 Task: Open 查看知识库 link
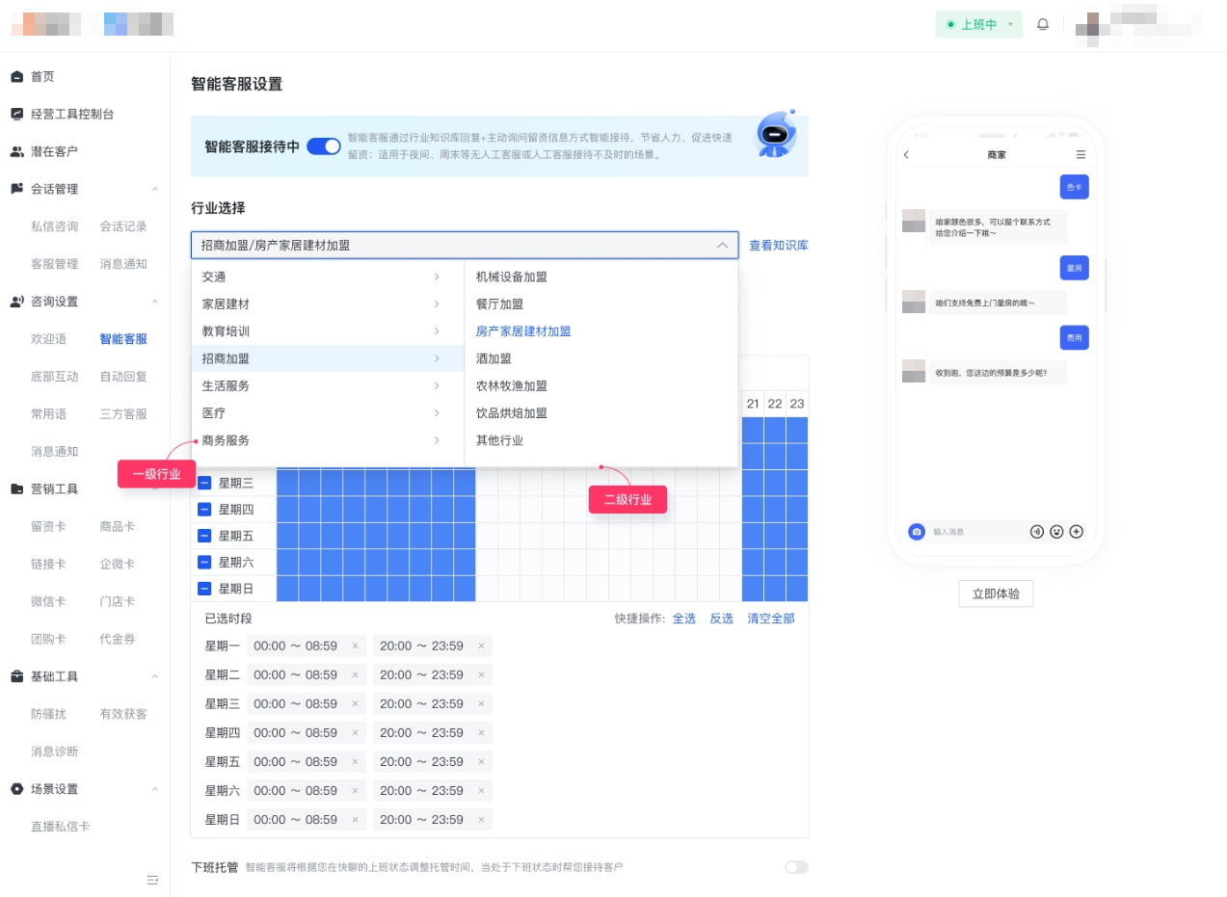click(779, 246)
